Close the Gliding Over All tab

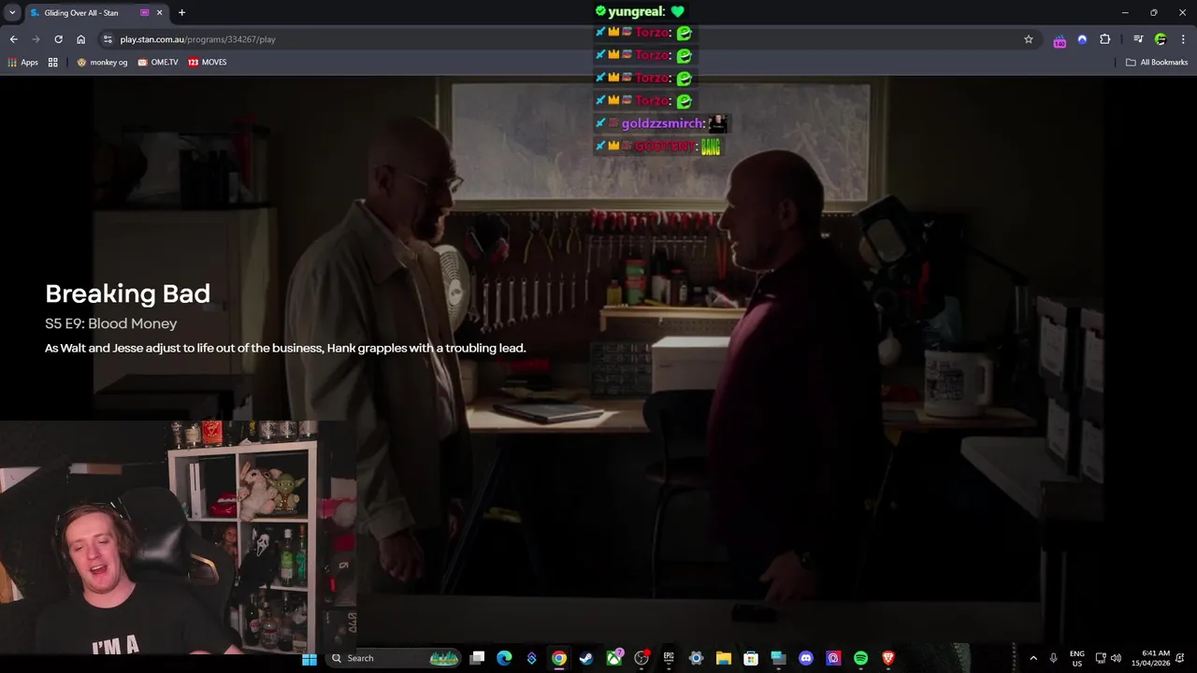coord(159,13)
